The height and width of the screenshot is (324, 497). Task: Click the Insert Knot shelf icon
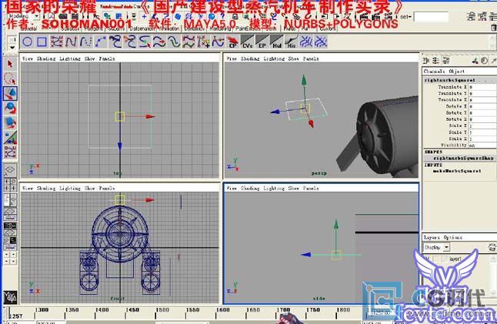[203, 42]
